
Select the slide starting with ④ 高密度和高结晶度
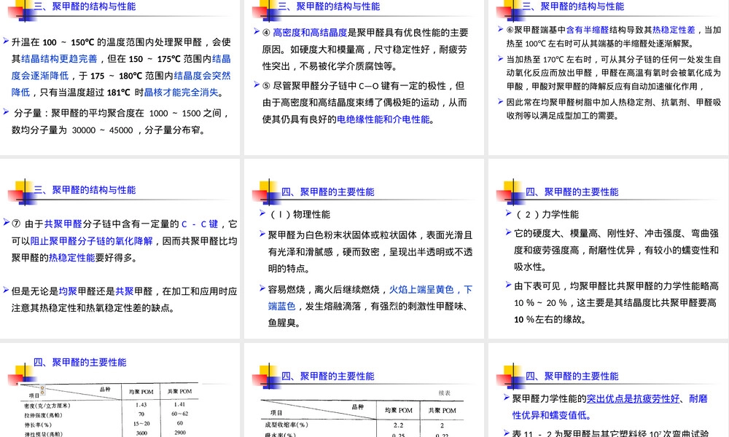364,77
